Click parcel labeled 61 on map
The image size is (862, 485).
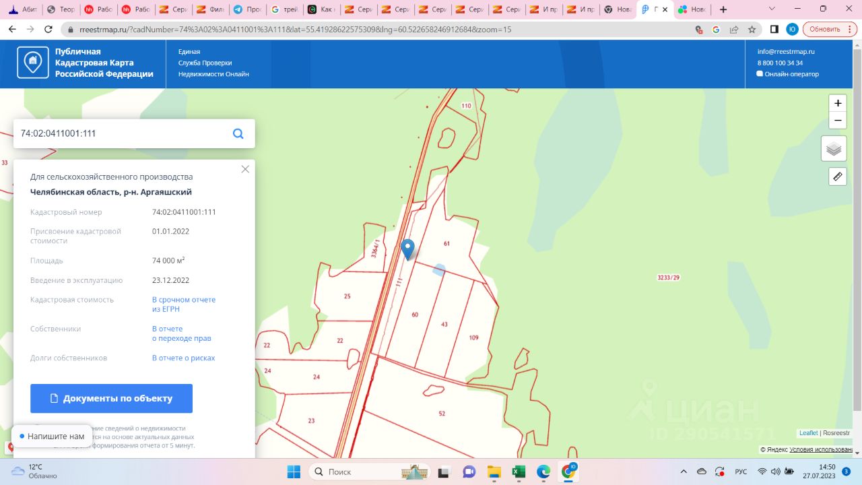[446, 243]
